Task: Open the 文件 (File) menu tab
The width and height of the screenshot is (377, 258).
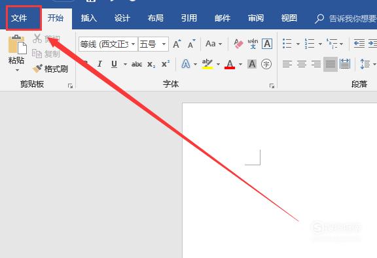Action: 19,18
